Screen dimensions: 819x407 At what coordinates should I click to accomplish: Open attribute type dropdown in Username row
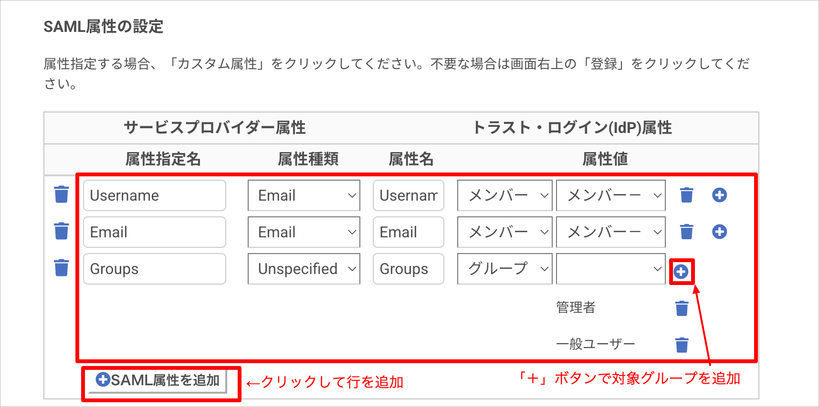[304, 195]
